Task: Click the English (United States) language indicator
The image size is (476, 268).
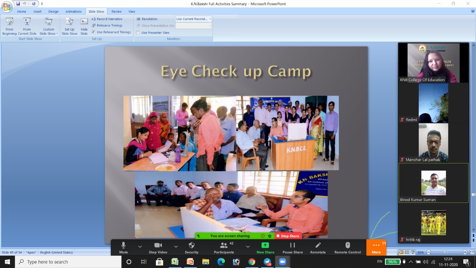Action: (x=57, y=252)
